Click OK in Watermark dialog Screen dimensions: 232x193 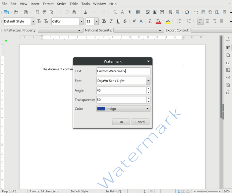121,122
